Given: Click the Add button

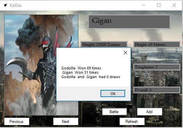Looking at the screenshot, I should [150, 112].
